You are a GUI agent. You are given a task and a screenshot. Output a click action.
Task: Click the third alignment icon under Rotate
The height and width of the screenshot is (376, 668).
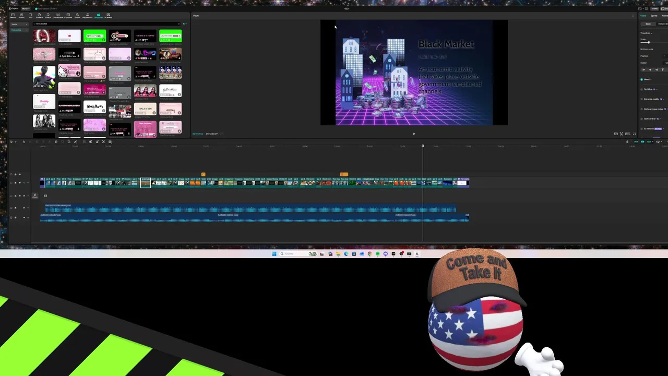click(x=657, y=69)
